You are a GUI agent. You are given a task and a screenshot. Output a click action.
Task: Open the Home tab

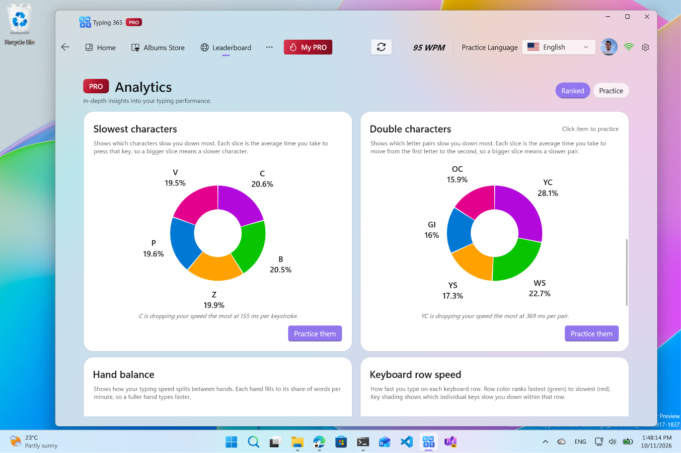pos(100,48)
